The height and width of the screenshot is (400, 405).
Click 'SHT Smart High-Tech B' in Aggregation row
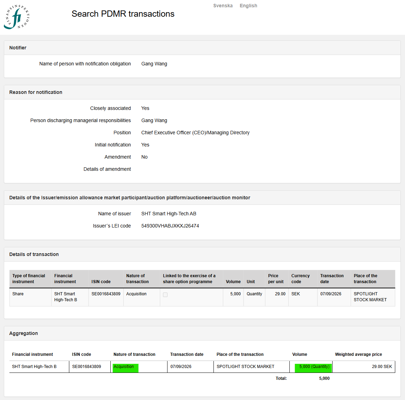tap(34, 367)
